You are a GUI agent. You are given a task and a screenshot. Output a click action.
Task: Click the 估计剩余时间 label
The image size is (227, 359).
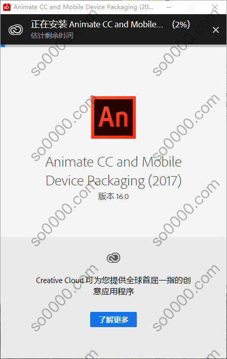(x=52, y=35)
